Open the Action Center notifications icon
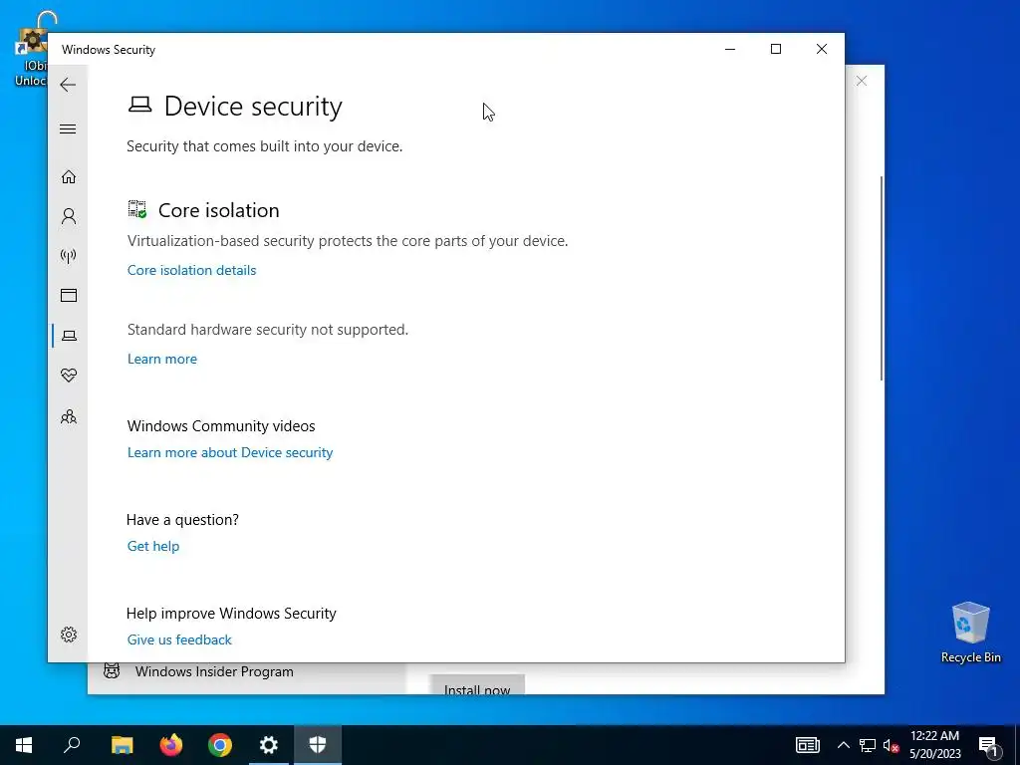Screen dimensions: 1020x765 (989, 746)
